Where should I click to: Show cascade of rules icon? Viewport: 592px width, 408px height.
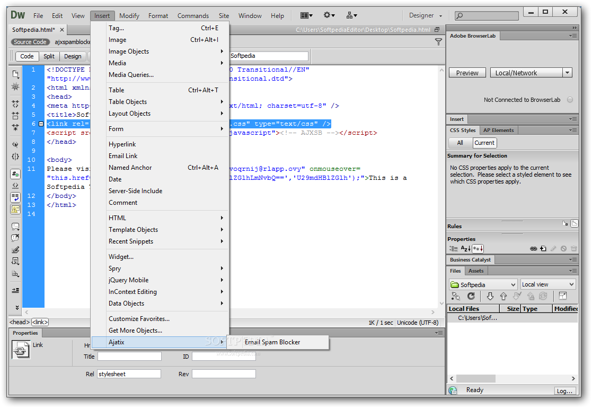pyautogui.click(x=575, y=223)
